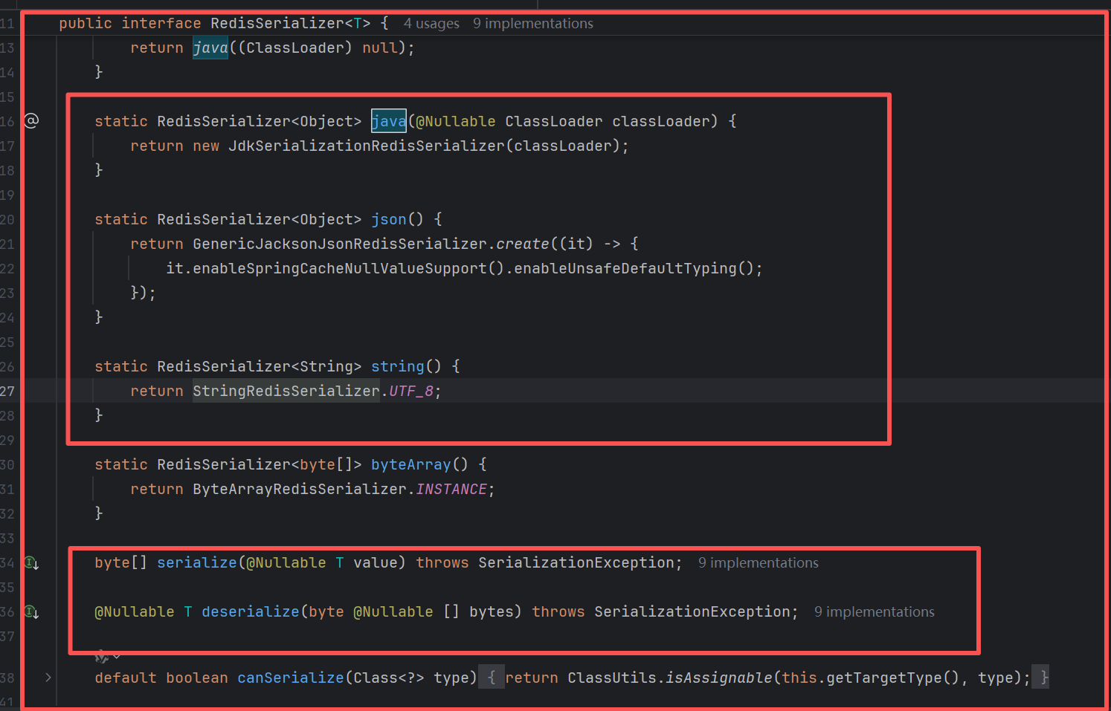Click ByteArrayRedisSerializer class reference
Screen dimensions: 1111x711
300,490
